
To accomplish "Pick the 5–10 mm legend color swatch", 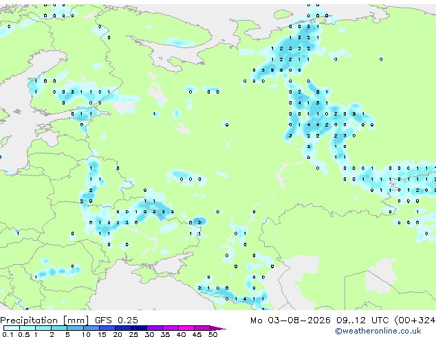I will click(x=76, y=328).
